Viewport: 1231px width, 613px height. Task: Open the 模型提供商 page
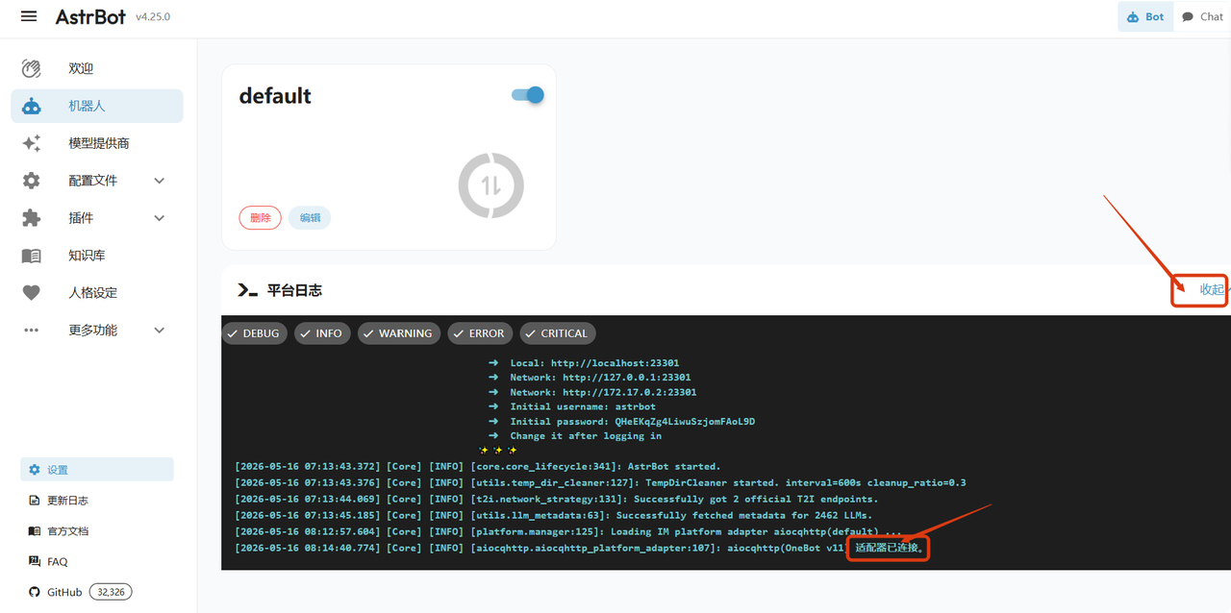click(x=97, y=143)
